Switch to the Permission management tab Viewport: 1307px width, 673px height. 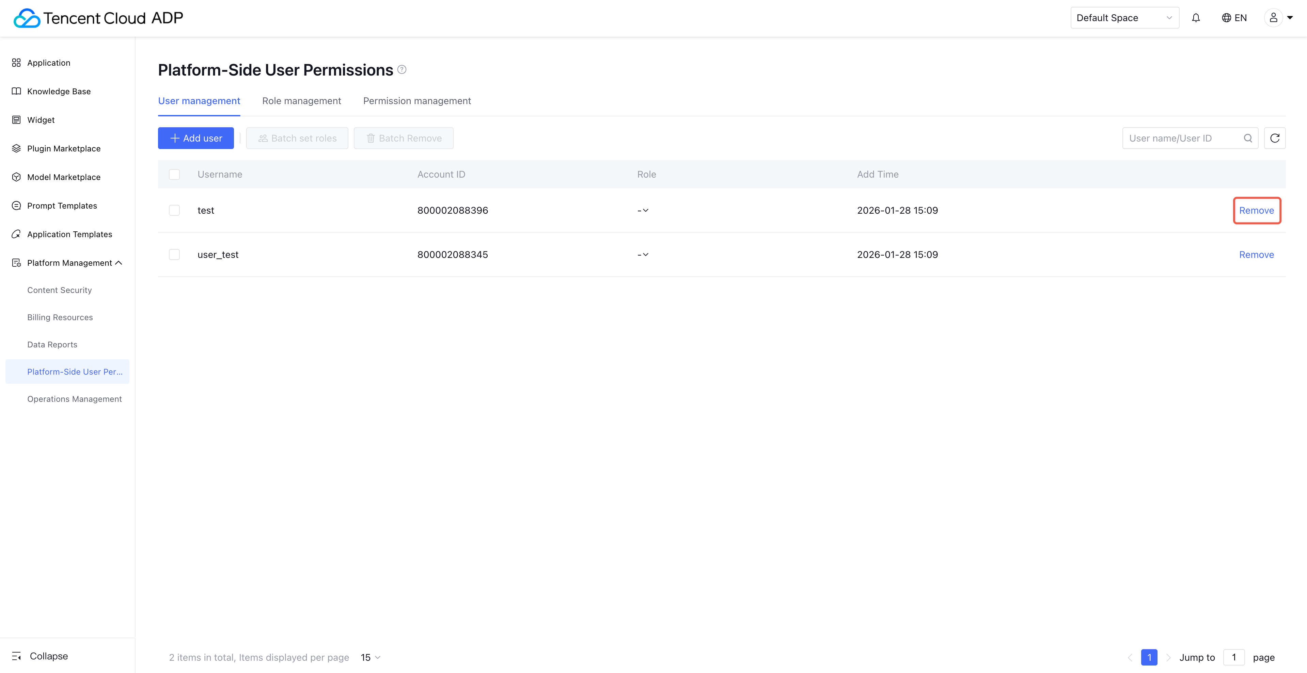pyautogui.click(x=416, y=101)
